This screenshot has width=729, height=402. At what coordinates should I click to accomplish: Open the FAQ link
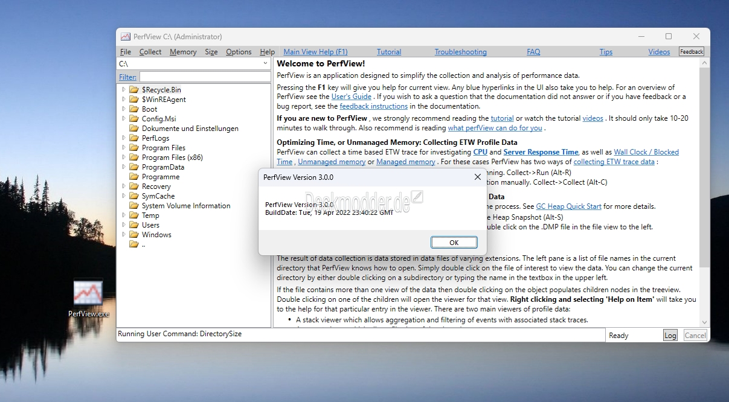click(x=533, y=52)
